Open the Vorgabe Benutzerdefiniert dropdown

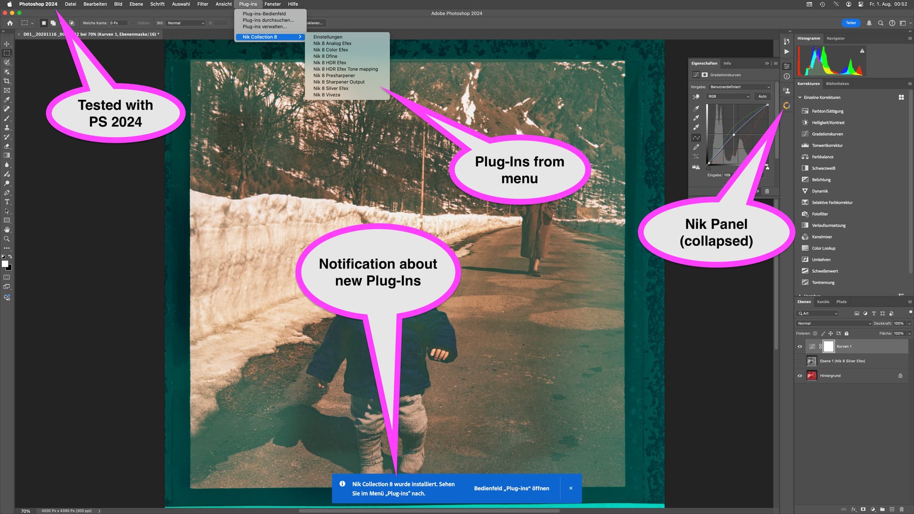point(740,87)
